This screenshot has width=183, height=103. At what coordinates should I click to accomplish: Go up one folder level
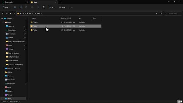14,13
